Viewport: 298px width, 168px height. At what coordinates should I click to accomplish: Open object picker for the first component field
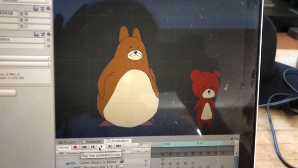click(48, 40)
